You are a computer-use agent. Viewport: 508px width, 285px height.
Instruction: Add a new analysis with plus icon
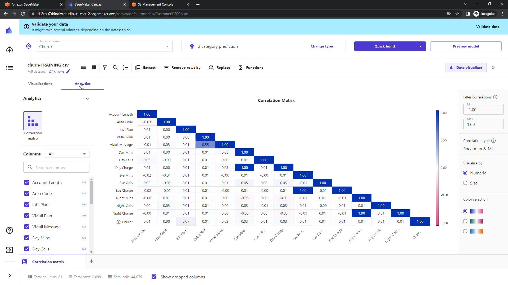(92, 261)
